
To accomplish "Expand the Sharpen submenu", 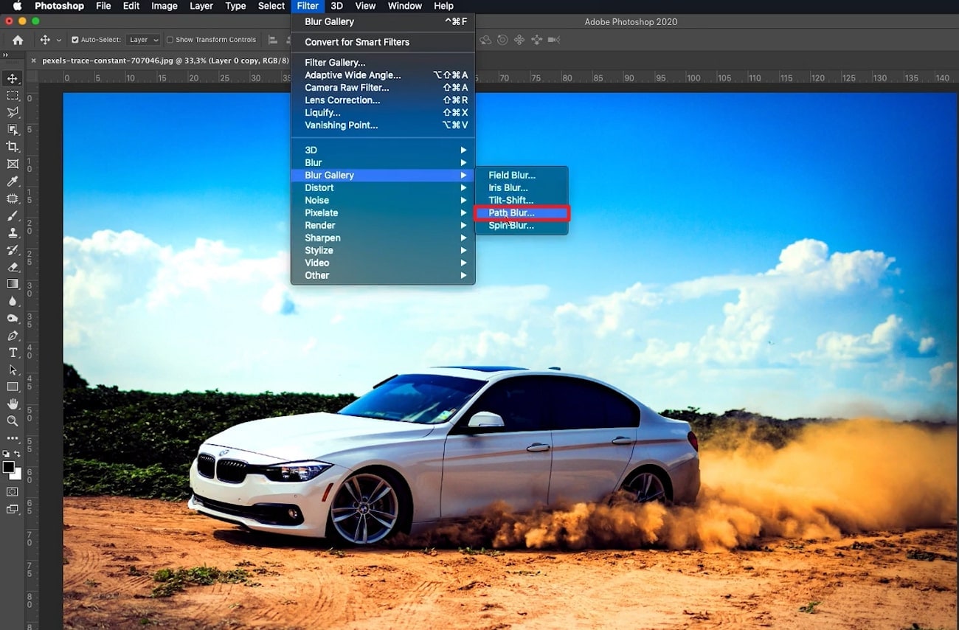I will tap(383, 238).
